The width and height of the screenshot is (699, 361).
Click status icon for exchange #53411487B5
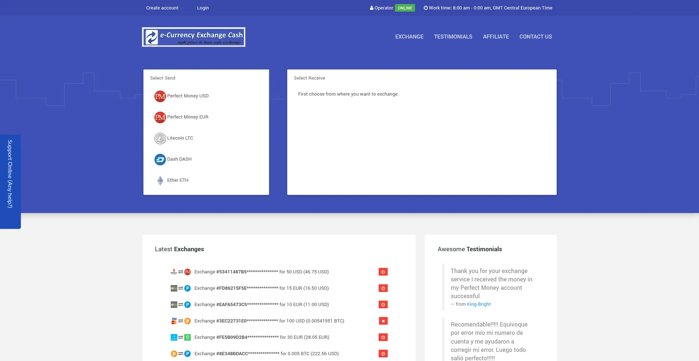(x=383, y=272)
